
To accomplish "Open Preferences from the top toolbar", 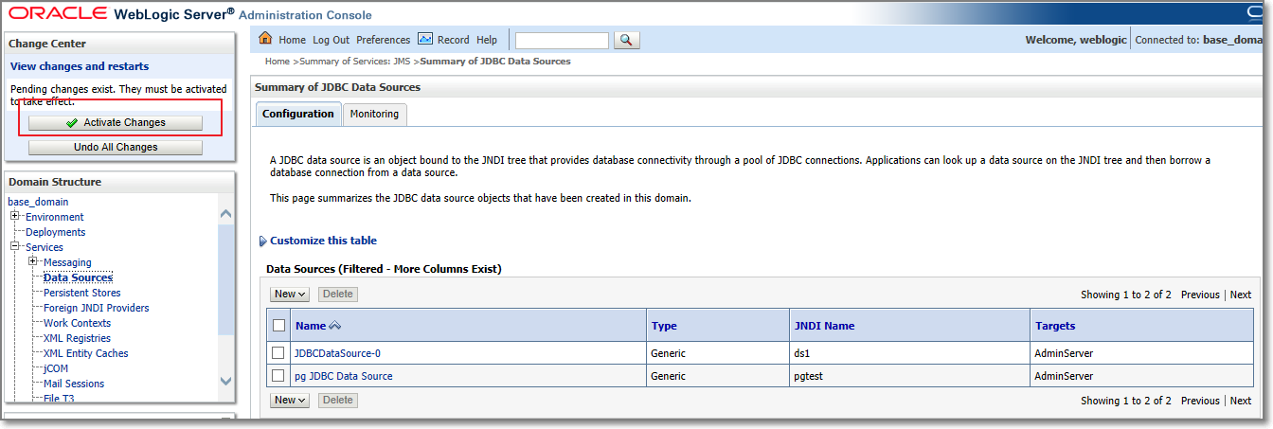I will 383,40.
